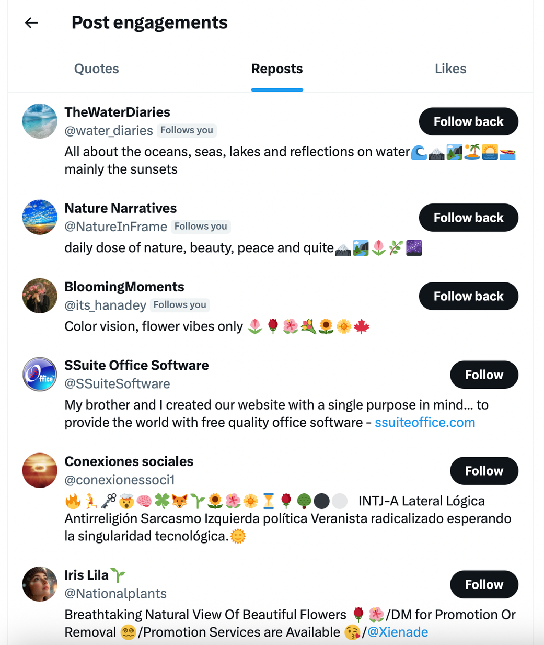Follow back Nature Narratives
The image size is (544, 645).
pyautogui.click(x=468, y=218)
